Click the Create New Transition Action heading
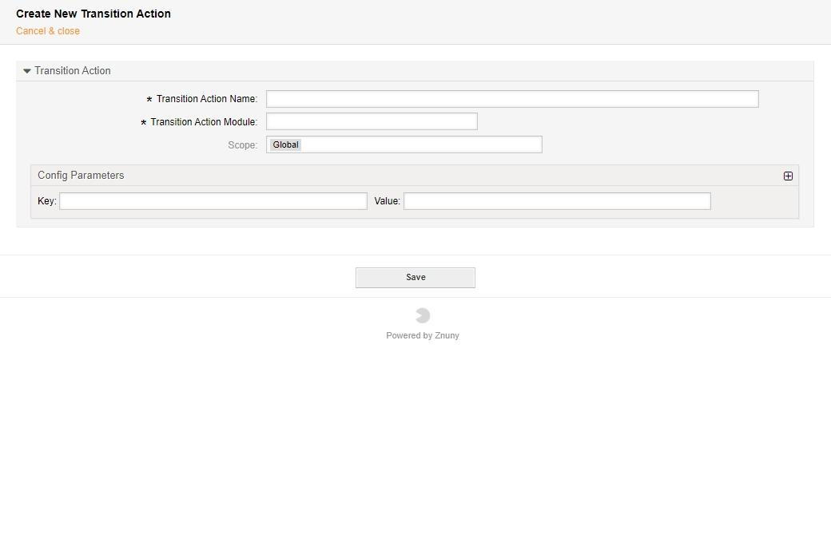Viewport: 831px width, 558px height. click(93, 14)
